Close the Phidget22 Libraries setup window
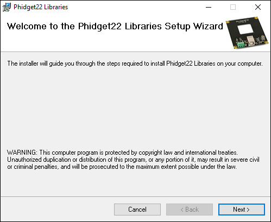Viewport: 271px width, 222px height. pyautogui.click(x=258, y=7)
